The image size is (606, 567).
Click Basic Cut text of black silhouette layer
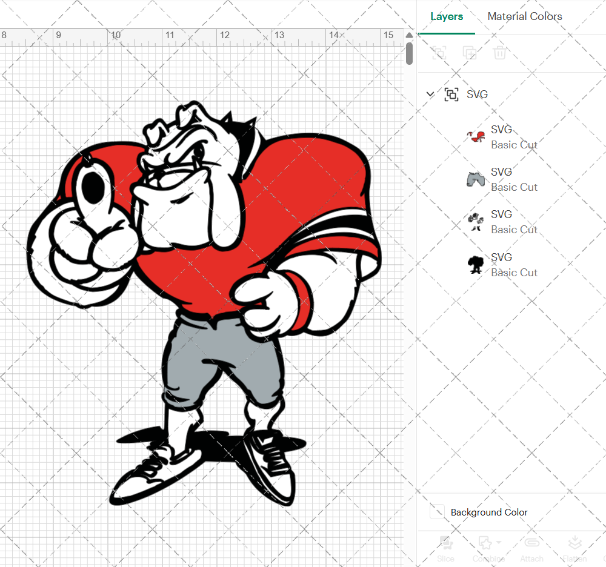click(514, 273)
